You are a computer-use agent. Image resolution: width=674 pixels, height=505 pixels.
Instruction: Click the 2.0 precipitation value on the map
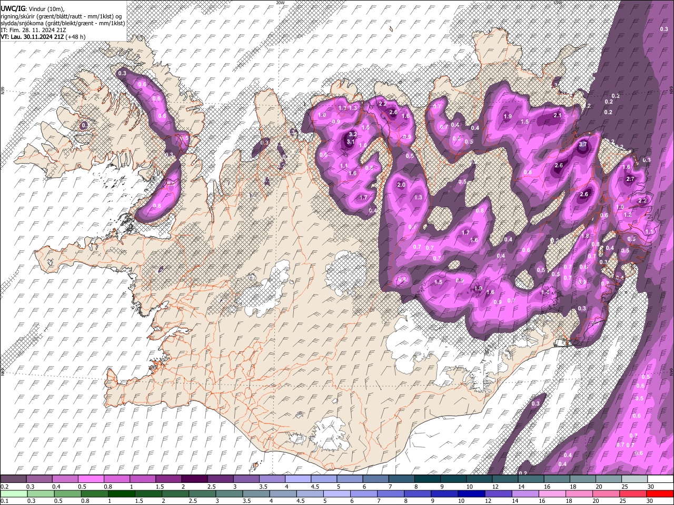pos(401,185)
